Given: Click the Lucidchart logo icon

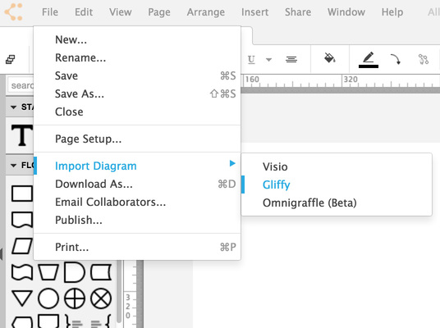Looking at the screenshot, I should point(13,11).
